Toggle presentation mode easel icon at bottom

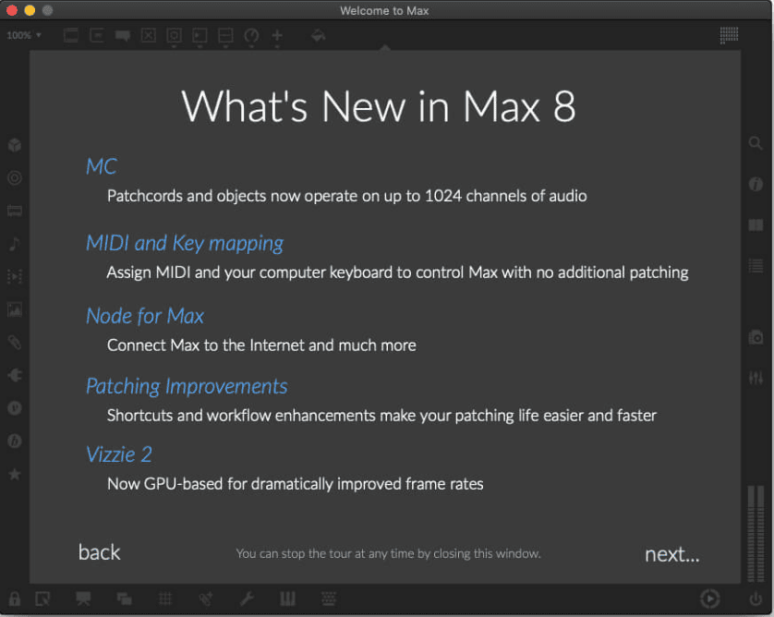(x=83, y=599)
